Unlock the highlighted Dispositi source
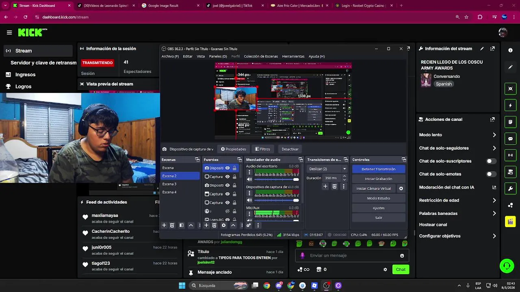The width and height of the screenshot is (520, 292). click(234, 168)
